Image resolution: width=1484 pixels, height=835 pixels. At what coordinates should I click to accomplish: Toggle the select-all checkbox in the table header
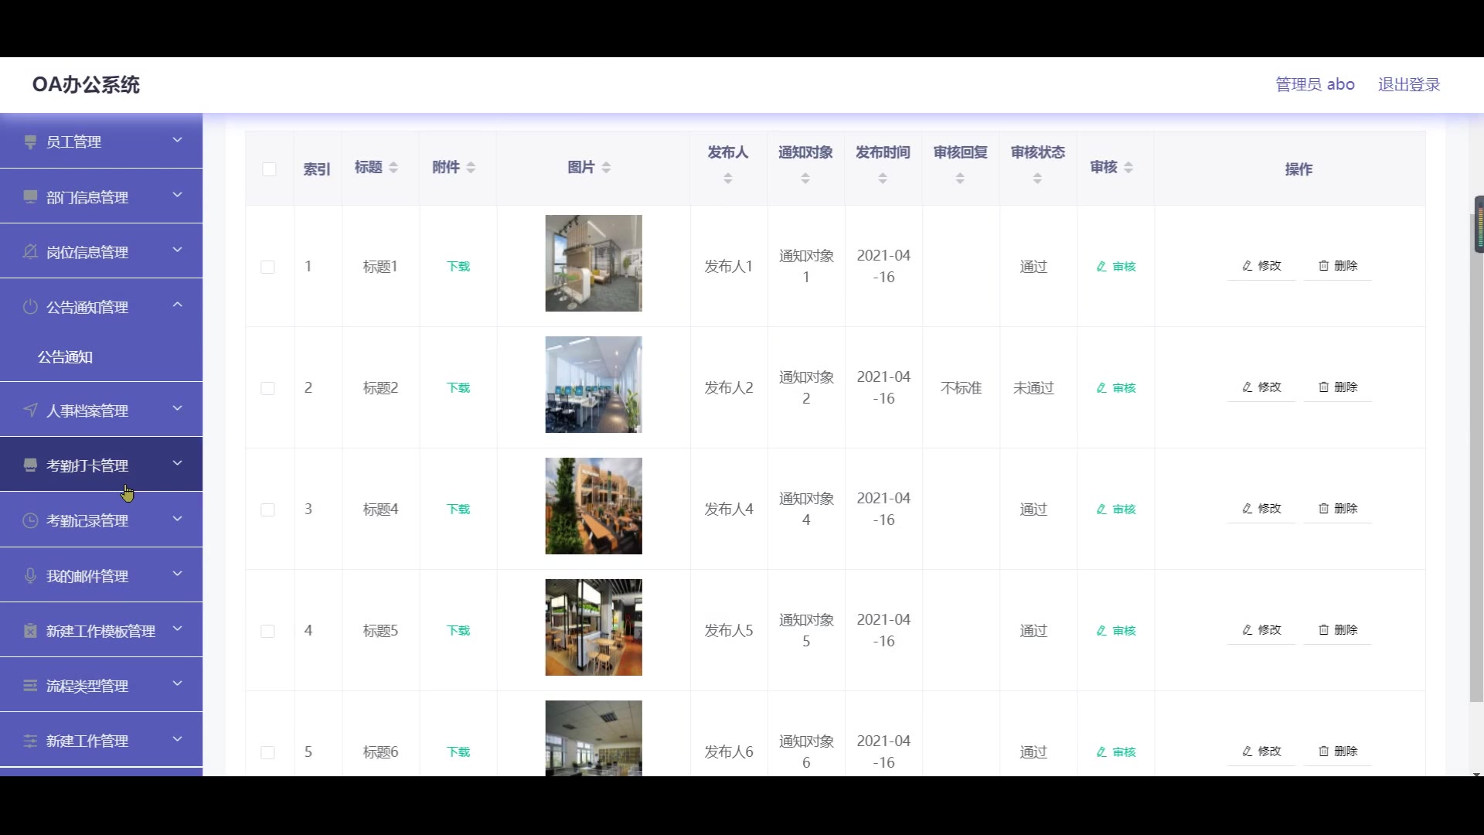[269, 169]
